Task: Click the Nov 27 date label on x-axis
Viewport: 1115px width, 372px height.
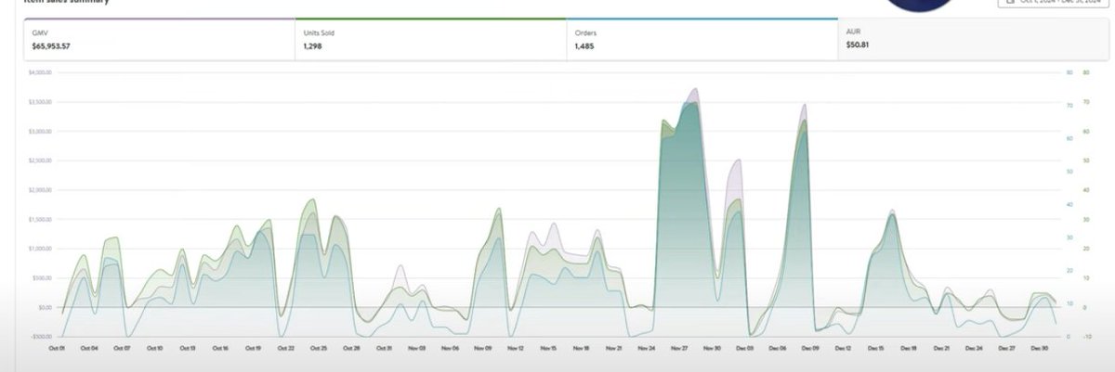Action: pyautogui.click(x=679, y=348)
